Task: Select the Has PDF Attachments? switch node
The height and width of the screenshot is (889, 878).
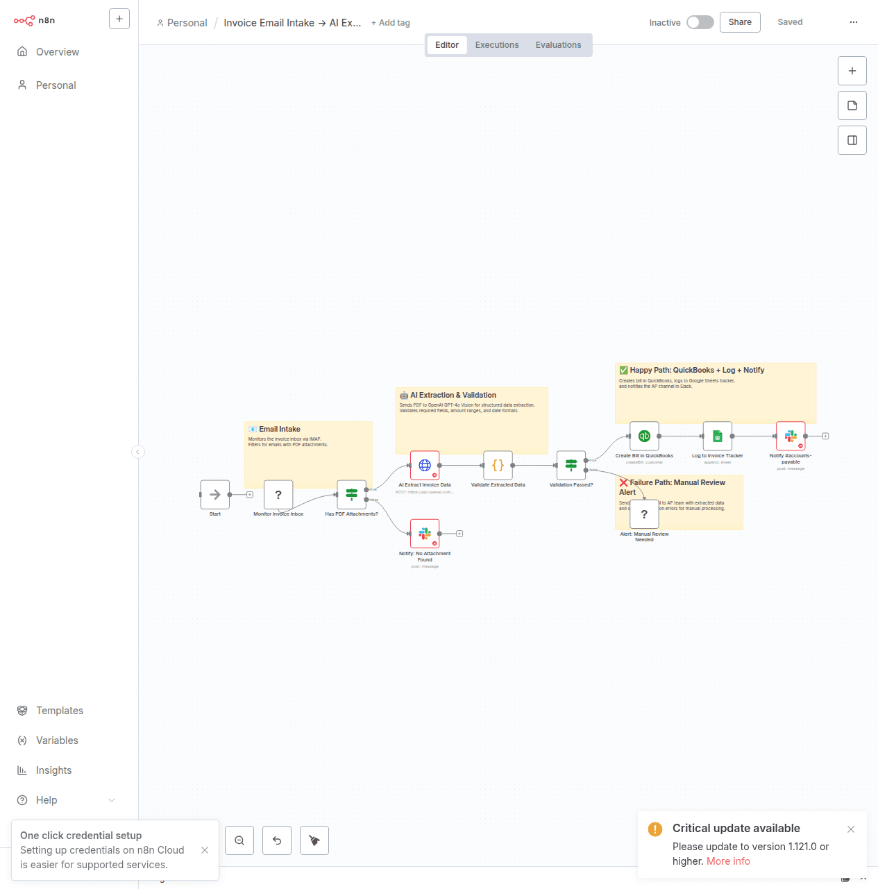Action: point(351,495)
